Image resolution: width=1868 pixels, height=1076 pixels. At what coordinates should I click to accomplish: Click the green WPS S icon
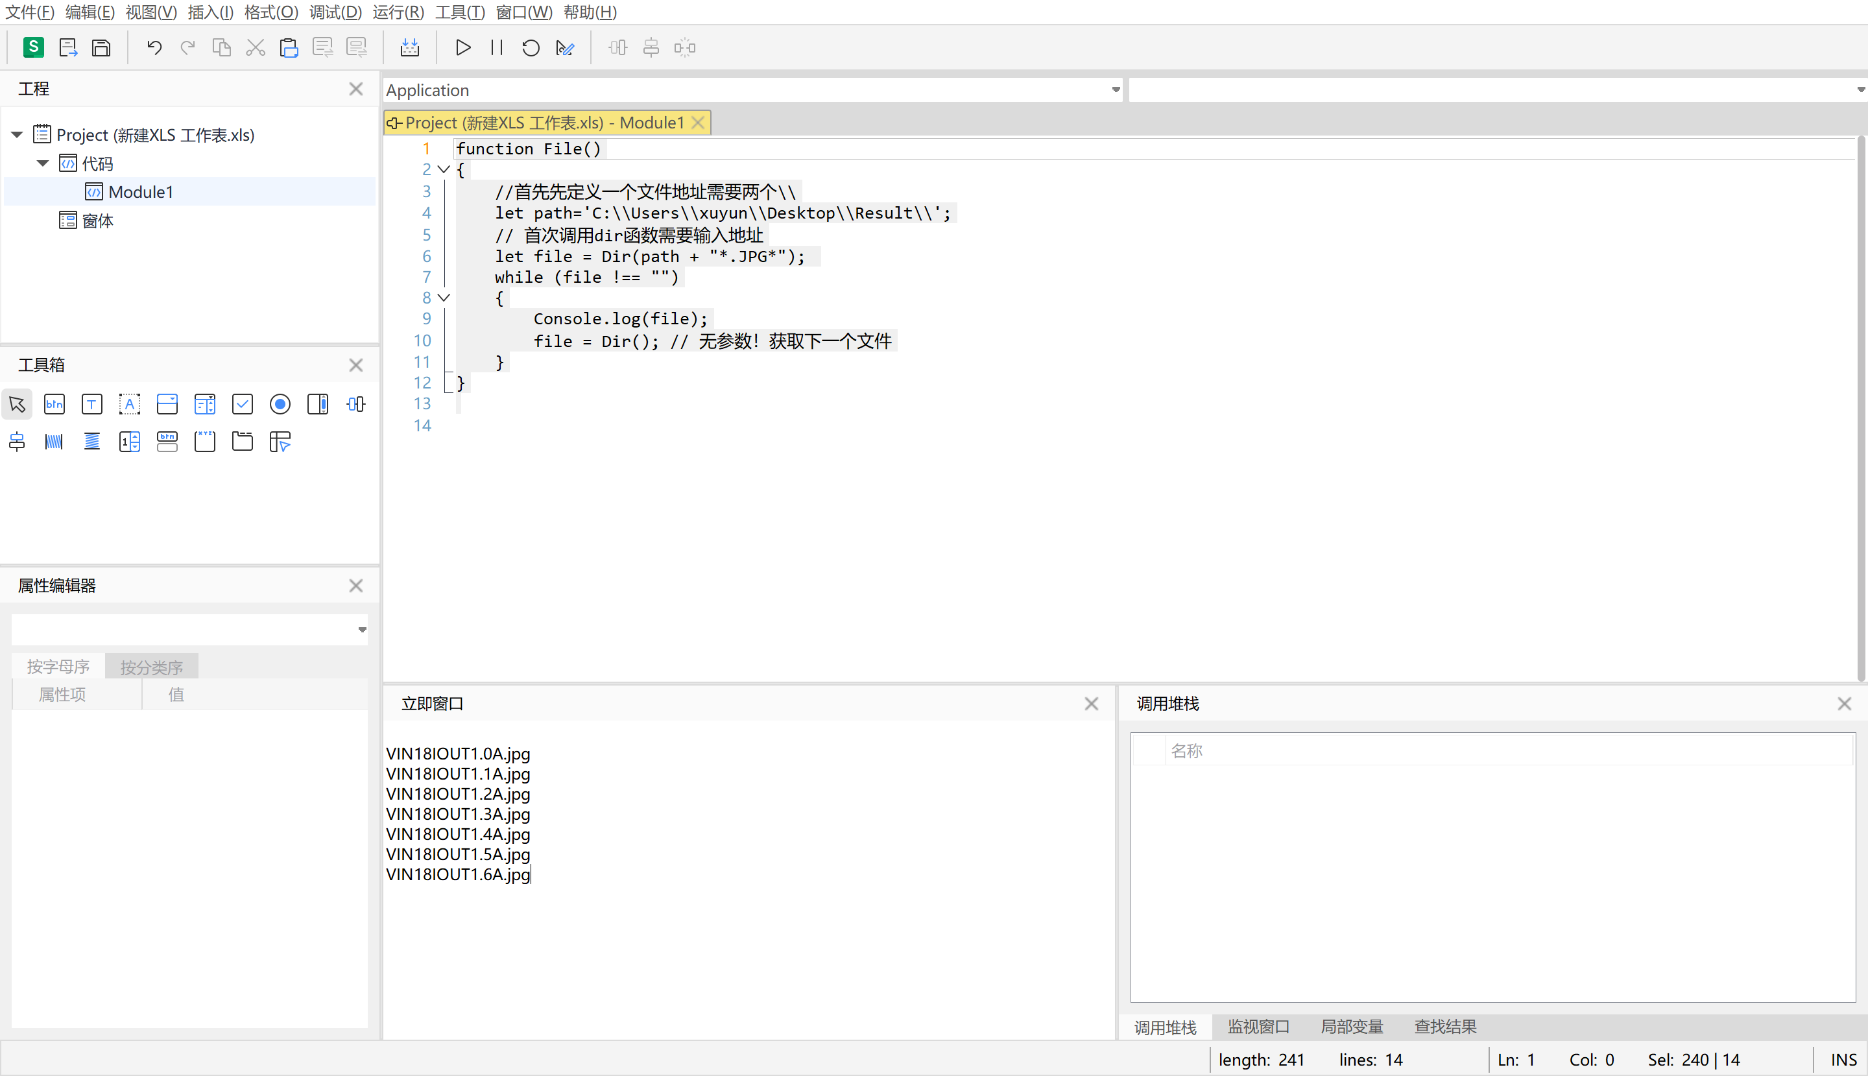pyautogui.click(x=33, y=47)
